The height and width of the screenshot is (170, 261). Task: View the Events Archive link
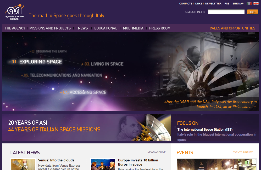[x=243, y=152]
